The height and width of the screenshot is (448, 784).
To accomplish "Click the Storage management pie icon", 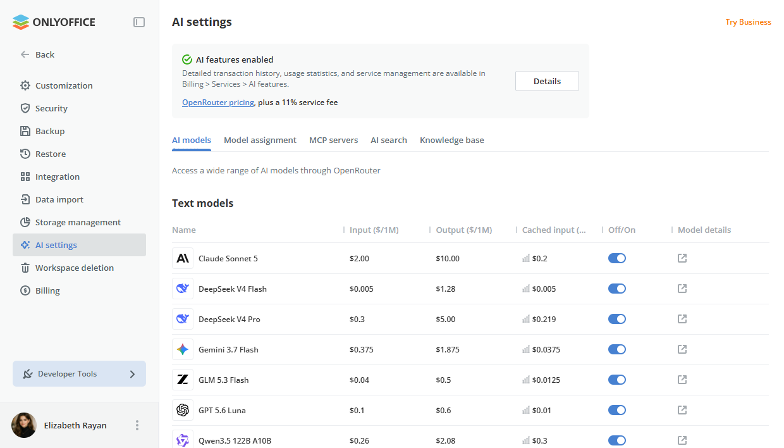I will 25,222.
